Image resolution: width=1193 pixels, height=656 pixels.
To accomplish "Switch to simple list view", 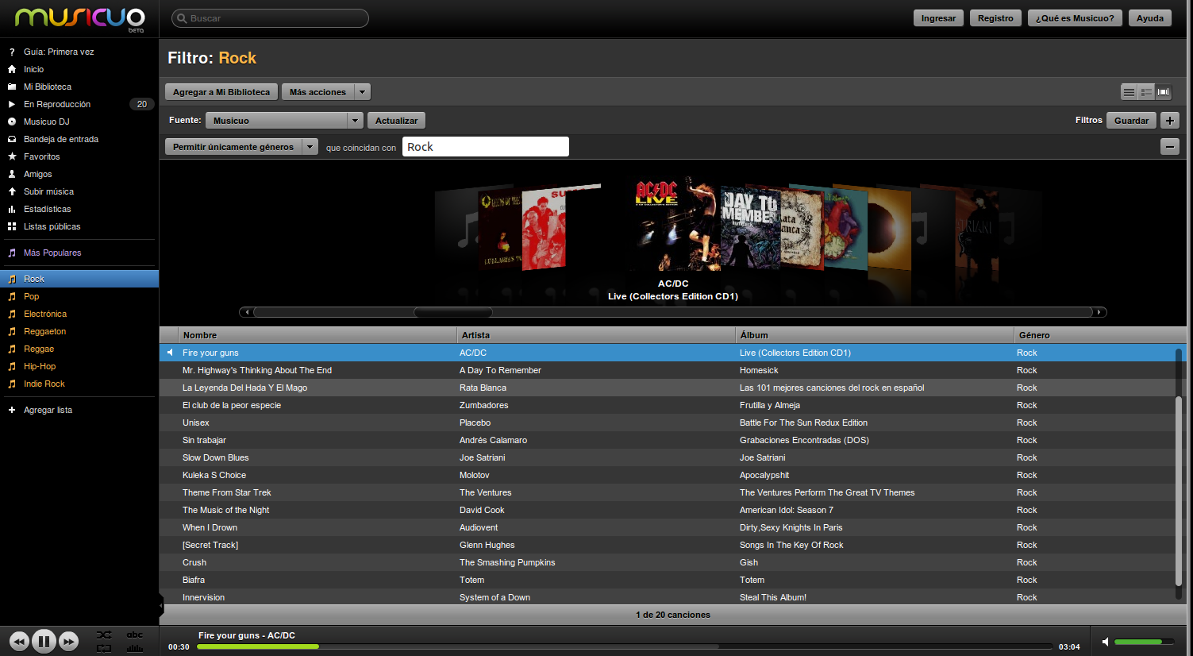I will click(x=1129, y=92).
